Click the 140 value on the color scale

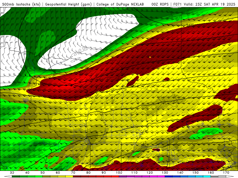(180, 173)
